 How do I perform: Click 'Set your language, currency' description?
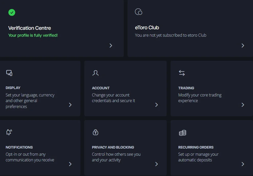point(30,101)
